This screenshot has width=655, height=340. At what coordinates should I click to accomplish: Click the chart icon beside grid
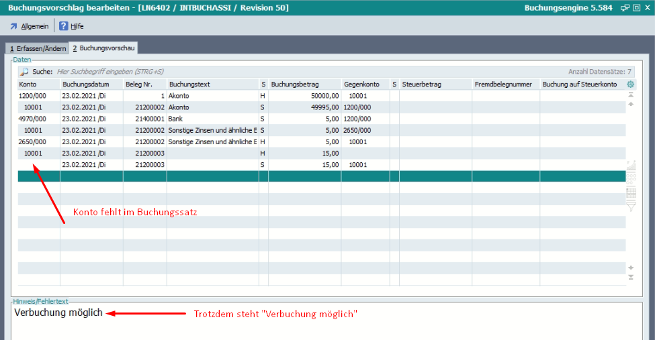[630, 166]
